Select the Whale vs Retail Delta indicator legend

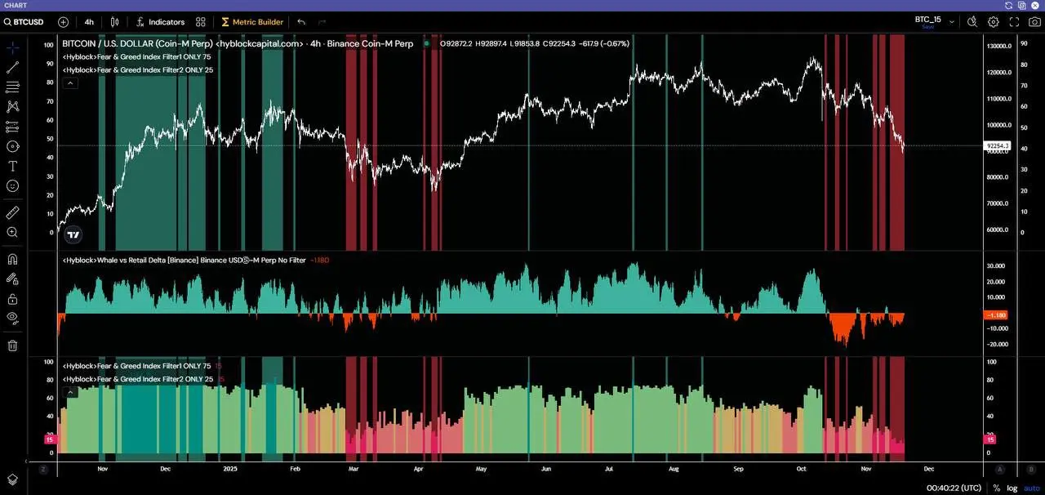point(185,260)
